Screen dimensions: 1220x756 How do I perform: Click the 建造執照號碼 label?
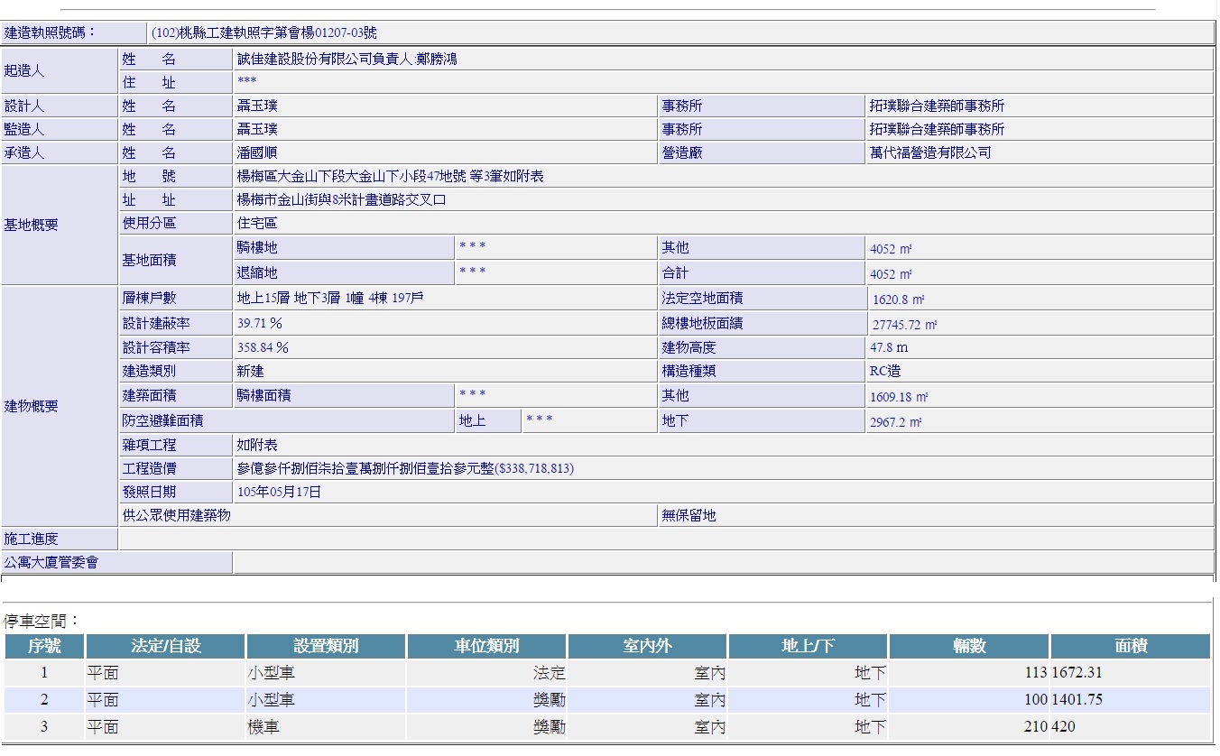click(50, 33)
